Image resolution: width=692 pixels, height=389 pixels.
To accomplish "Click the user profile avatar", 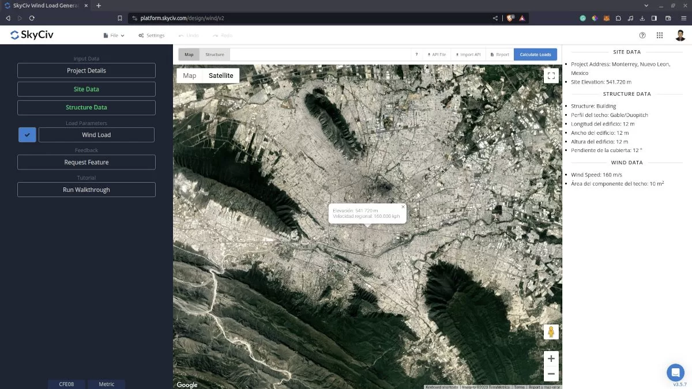I will pos(680,35).
